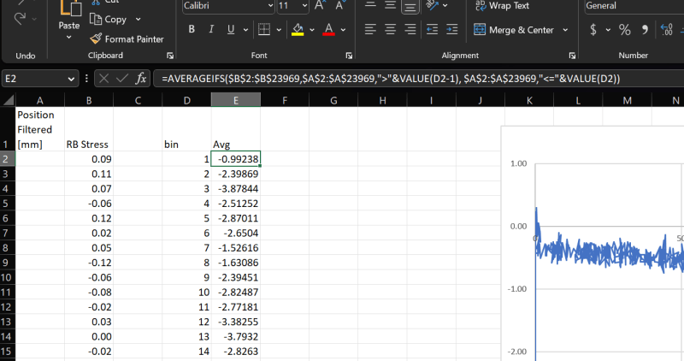The width and height of the screenshot is (684, 361).
Task: Top align cell contents
Action: [x=370, y=5]
